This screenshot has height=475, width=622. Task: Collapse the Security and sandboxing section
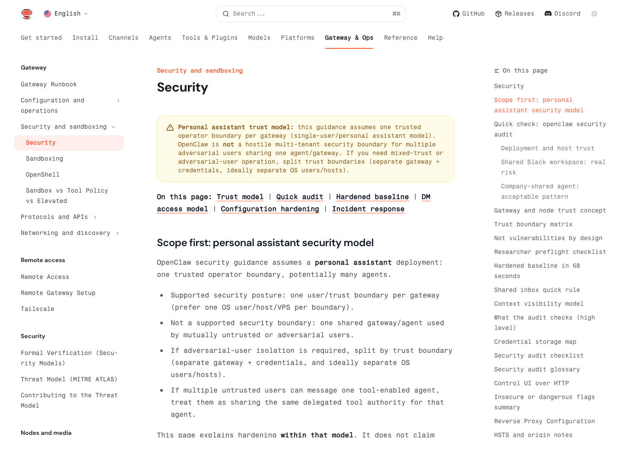pyautogui.click(x=114, y=127)
